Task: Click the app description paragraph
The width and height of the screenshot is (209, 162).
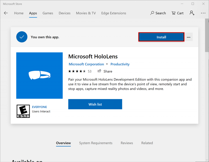Action: coord(130,84)
